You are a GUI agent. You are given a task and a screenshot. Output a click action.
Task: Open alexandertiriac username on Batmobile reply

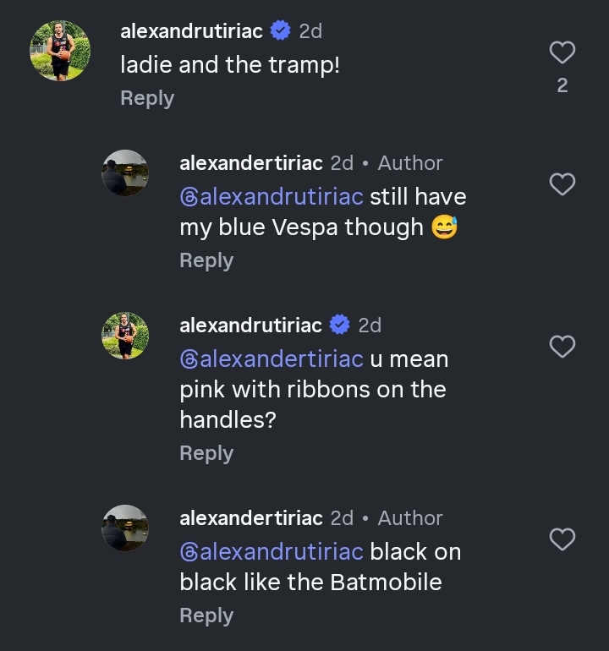(251, 518)
